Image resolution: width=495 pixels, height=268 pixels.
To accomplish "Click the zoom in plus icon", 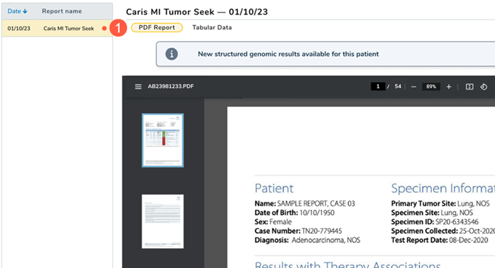I will click(449, 86).
